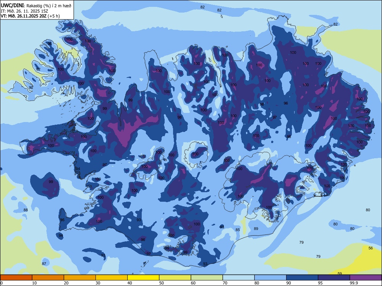Pick the amber 20–30 legend color block
382x286 pixels.
(80, 278)
